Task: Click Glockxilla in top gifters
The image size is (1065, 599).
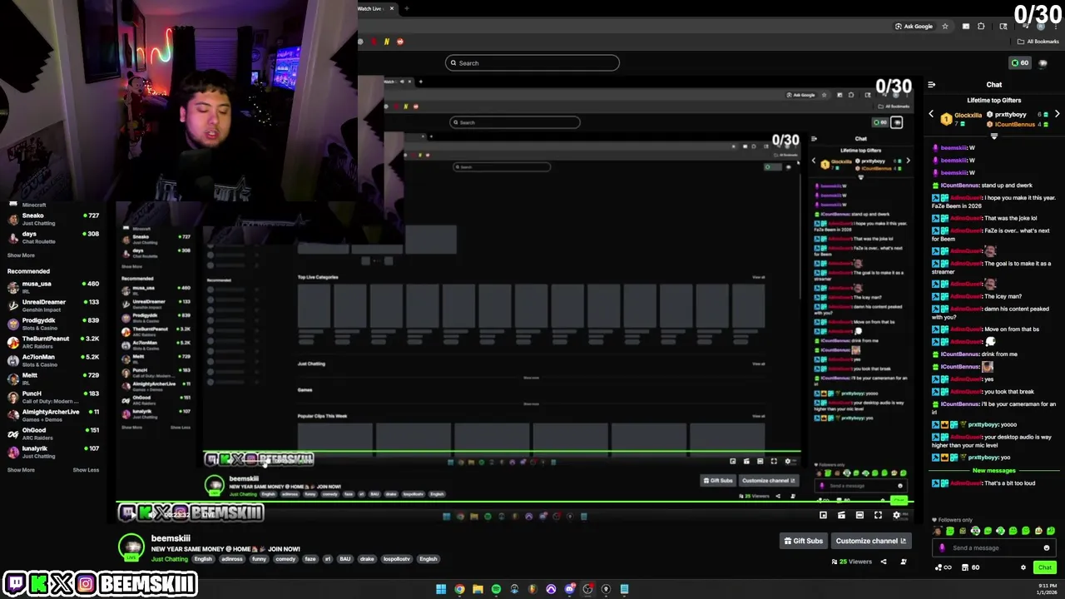Action: coord(968,116)
